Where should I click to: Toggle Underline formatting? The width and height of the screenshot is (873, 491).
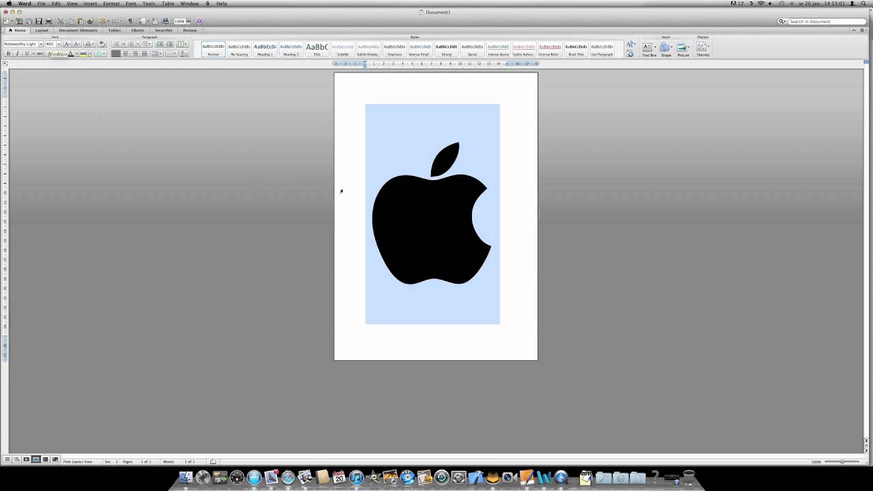pyautogui.click(x=27, y=53)
